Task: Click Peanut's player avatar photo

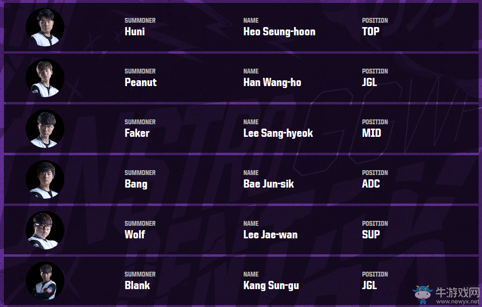Action: [x=45, y=78]
